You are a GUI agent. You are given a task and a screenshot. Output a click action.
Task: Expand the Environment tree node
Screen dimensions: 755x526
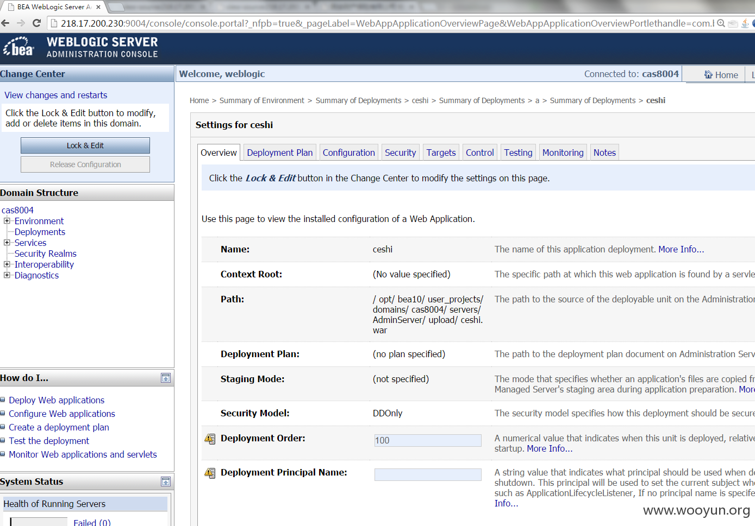click(x=7, y=221)
